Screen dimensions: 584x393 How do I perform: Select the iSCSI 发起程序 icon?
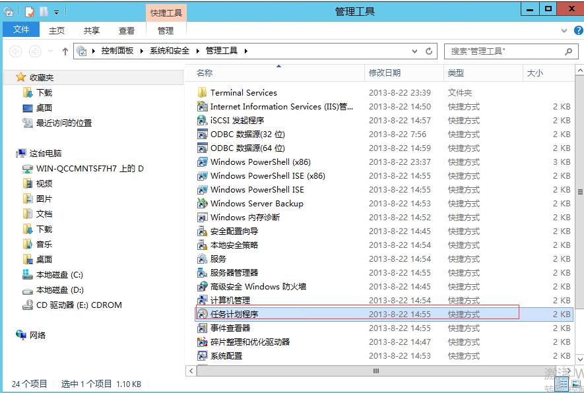tap(202, 120)
